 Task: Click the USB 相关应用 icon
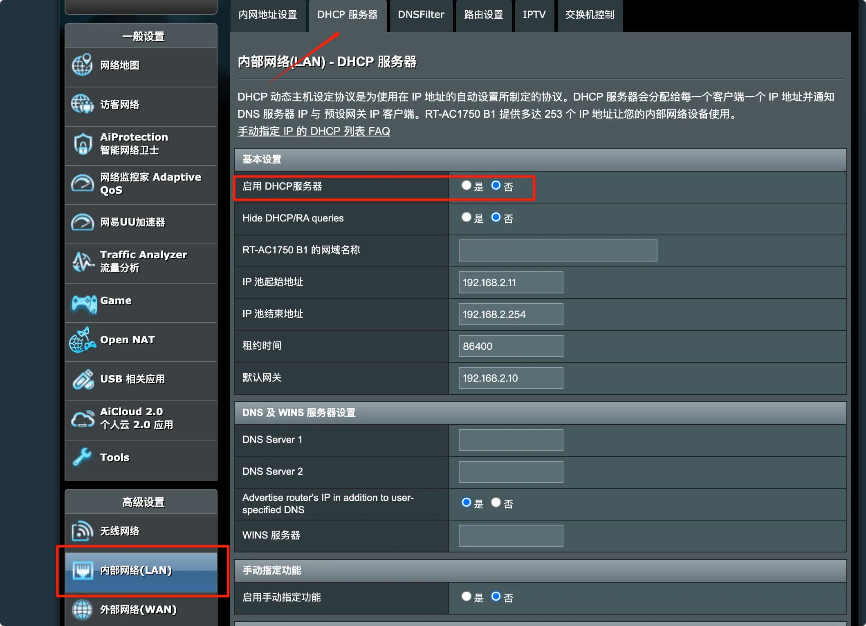tap(83, 379)
